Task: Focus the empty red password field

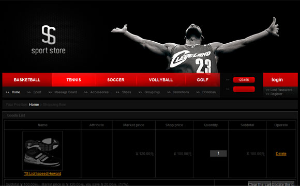Action: 244,89
